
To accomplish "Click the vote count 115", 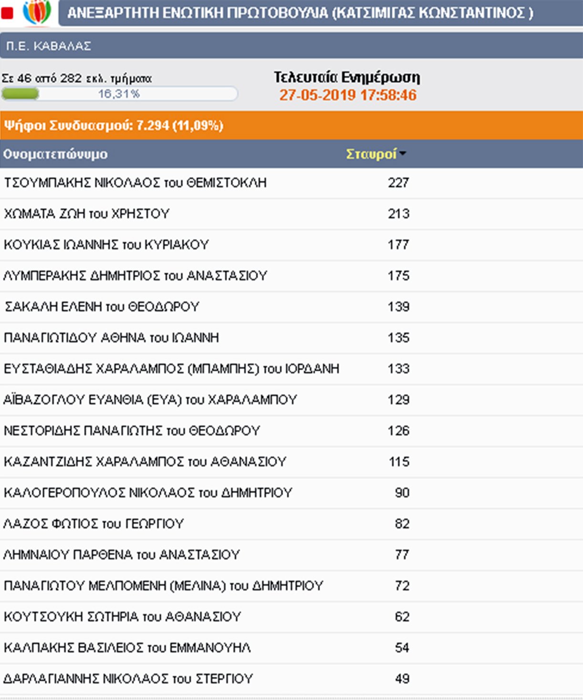I will 399,462.
